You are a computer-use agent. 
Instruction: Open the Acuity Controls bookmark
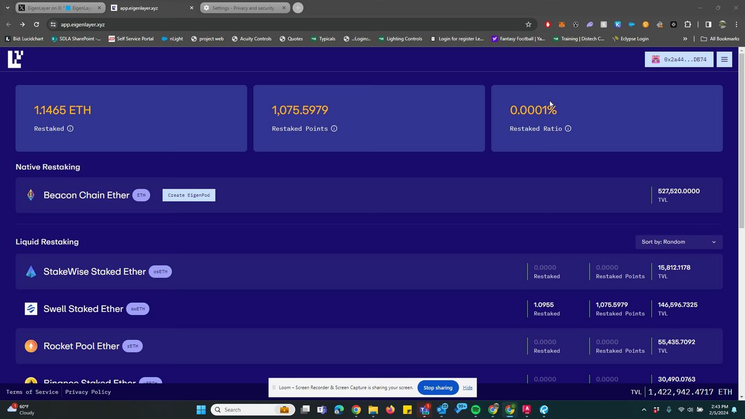point(251,39)
